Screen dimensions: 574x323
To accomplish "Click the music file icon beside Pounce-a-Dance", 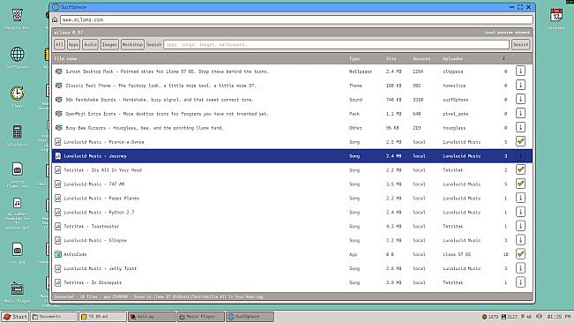I will pyautogui.click(x=58, y=142).
